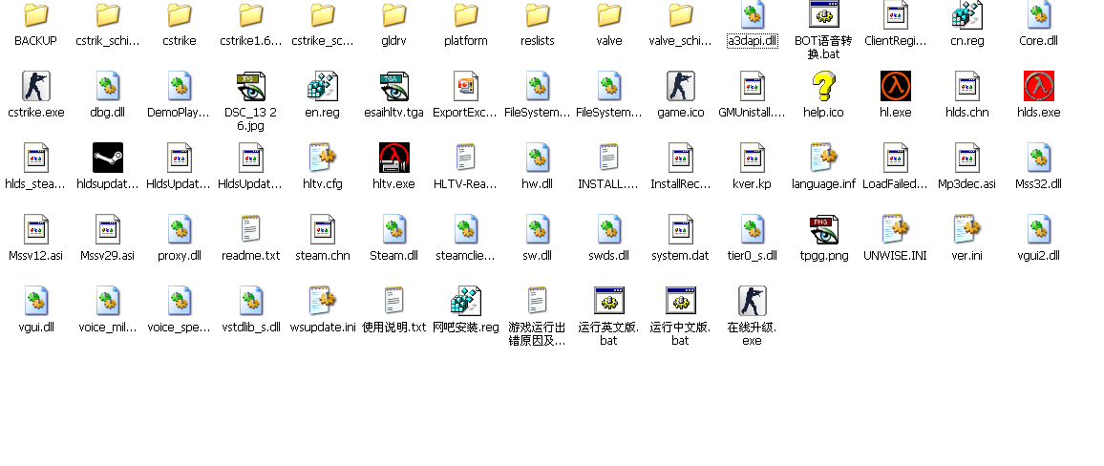The image size is (1104, 466).
Task: Click the hltv.exe file icon
Action: tap(393, 158)
